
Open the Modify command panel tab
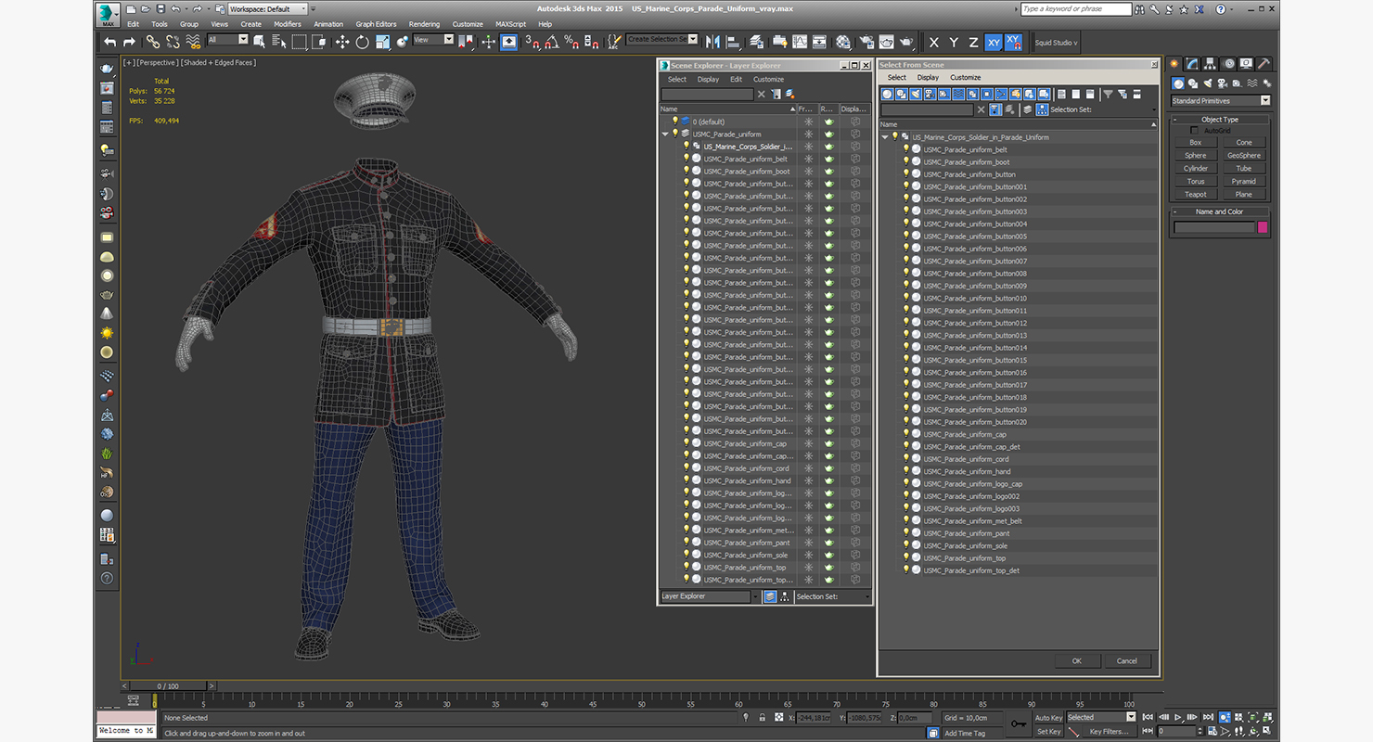point(1194,64)
